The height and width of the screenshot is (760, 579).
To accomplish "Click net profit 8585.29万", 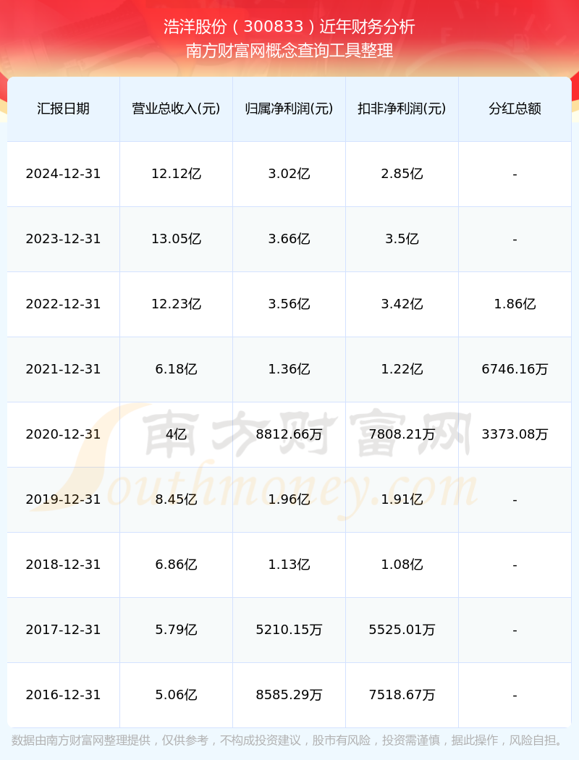I will point(289,695).
